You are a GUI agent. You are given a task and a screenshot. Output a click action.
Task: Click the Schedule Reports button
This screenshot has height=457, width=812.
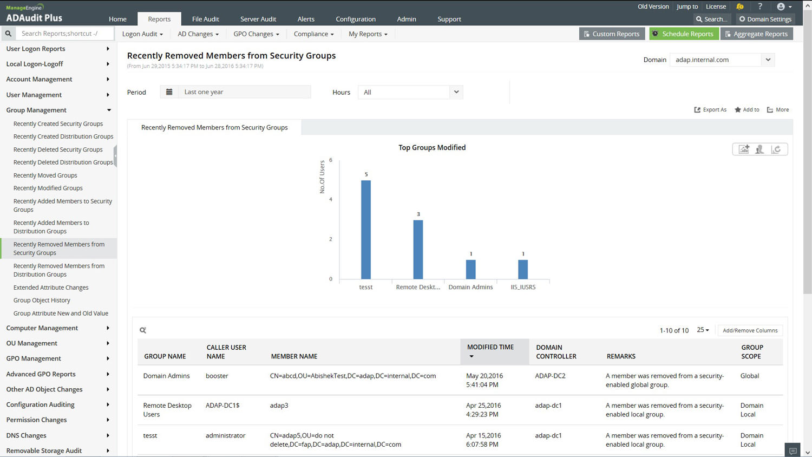coord(684,34)
